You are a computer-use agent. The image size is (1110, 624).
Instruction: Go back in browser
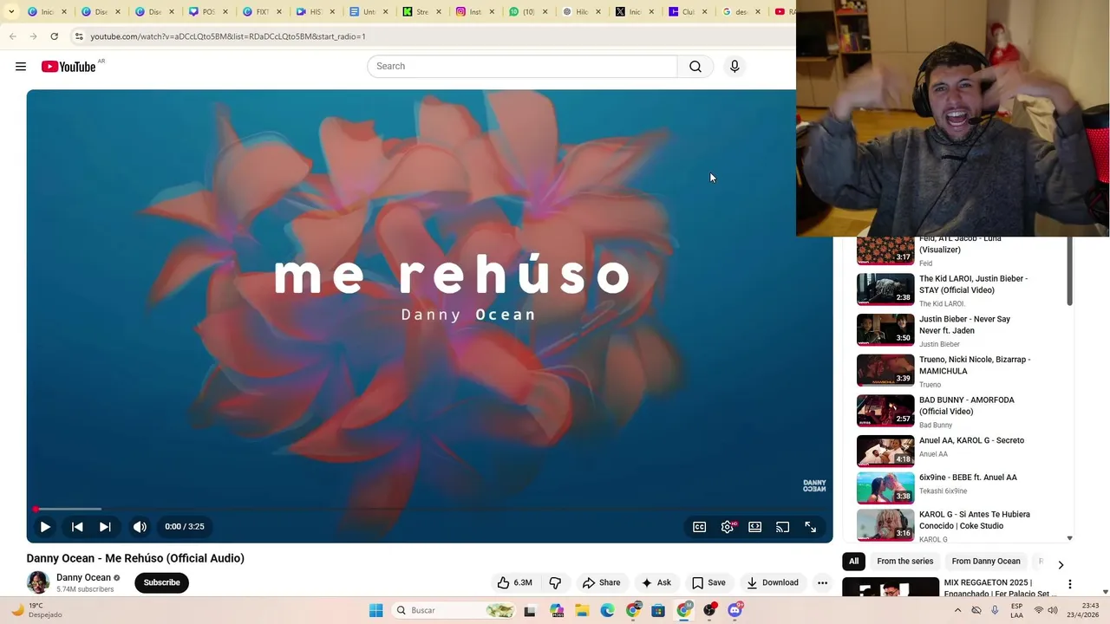click(12, 36)
